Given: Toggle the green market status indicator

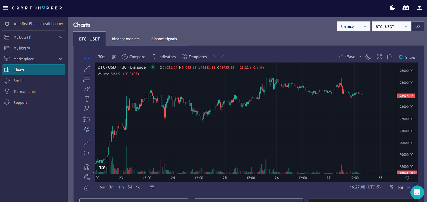Looking at the screenshot, I should (x=153, y=67).
